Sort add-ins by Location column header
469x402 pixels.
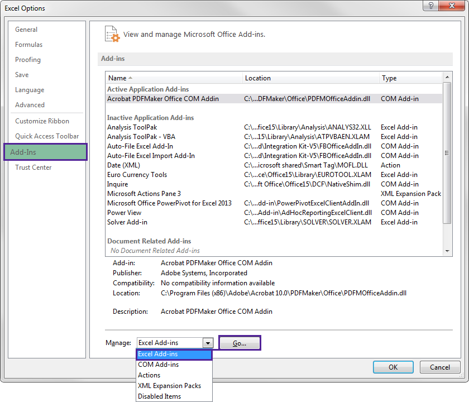(x=311, y=78)
